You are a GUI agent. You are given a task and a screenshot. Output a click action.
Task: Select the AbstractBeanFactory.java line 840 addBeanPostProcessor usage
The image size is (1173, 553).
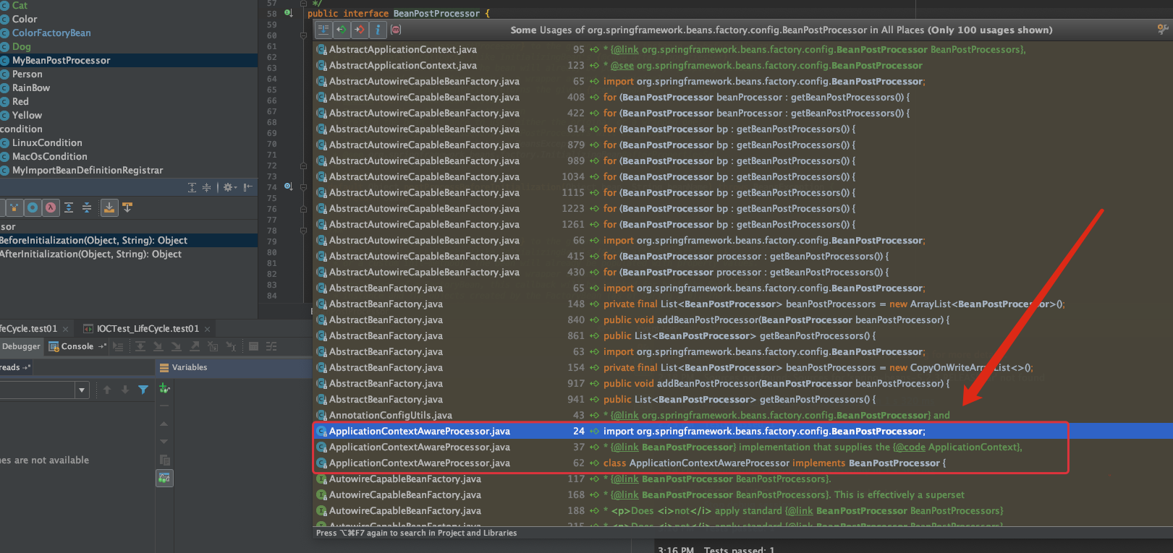[743, 320]
